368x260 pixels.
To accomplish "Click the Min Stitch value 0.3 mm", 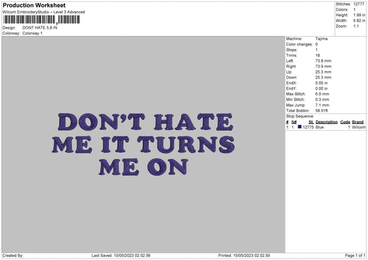I will 322,99.
